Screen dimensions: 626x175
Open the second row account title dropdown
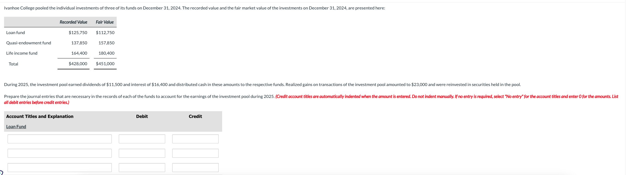pyautogui.click(x=59, y=153)
